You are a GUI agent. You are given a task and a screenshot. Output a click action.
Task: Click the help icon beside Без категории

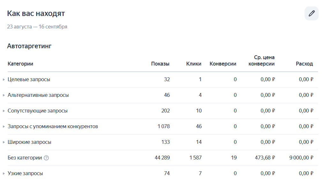46,158
